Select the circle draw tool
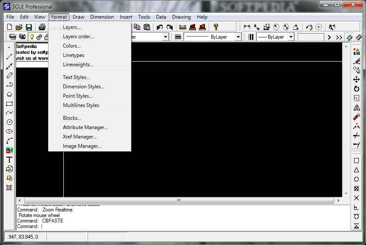Viewport: 366px width, 245px height. (9, 122)
